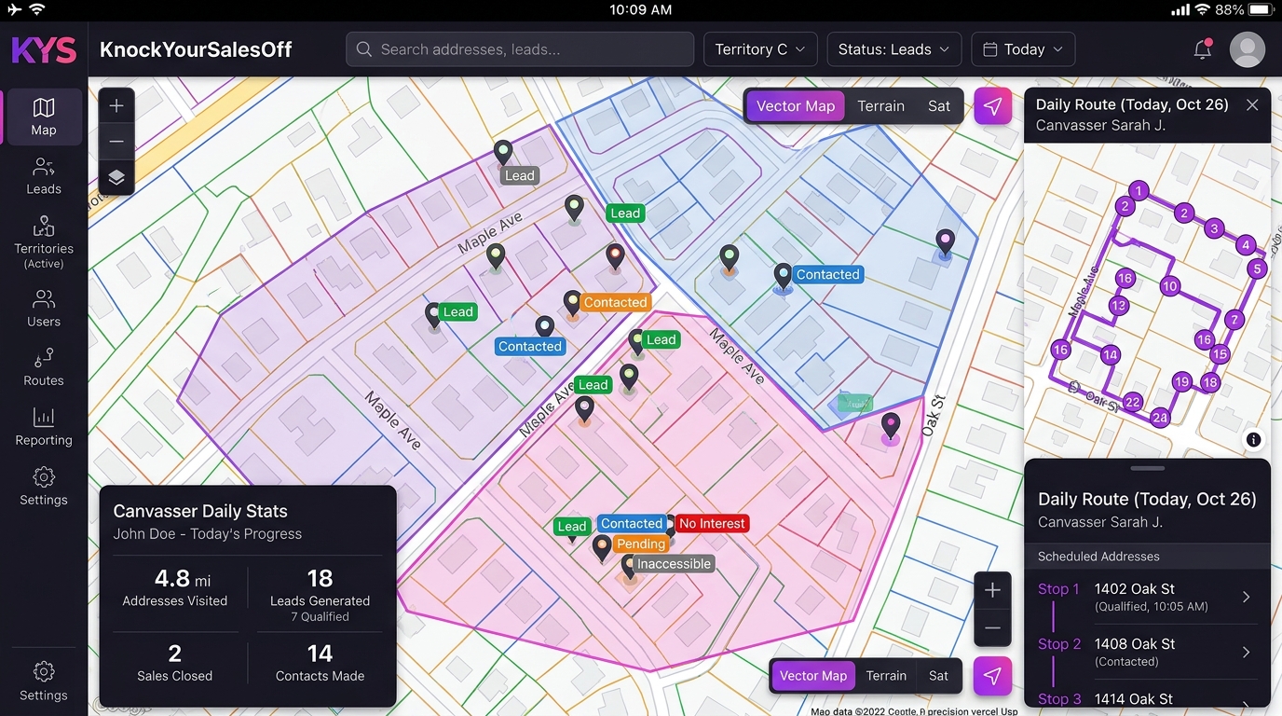Select Vector Map in the lower map-style switcher
Screen dimensions: 1282x716
coord(813,676)
